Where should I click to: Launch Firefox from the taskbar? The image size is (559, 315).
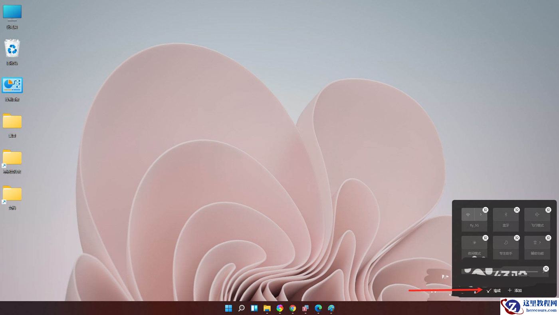pos(279,308)
